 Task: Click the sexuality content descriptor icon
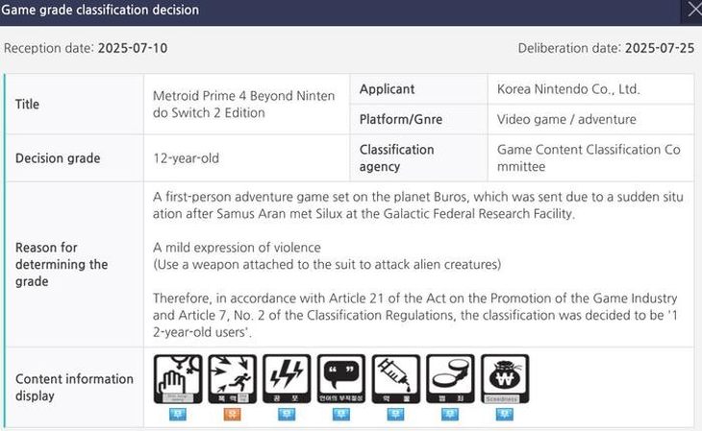177,379
